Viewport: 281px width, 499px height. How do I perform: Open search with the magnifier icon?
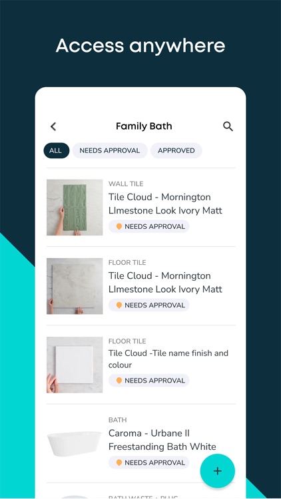[x=228, y=126]
